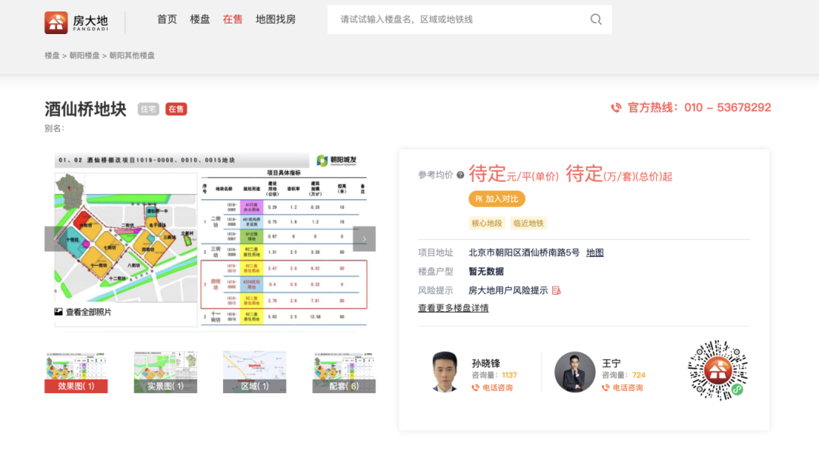Open the document icon beside 风险提示
This screenshot has width=819, height=462.
[x=556, y=290]
